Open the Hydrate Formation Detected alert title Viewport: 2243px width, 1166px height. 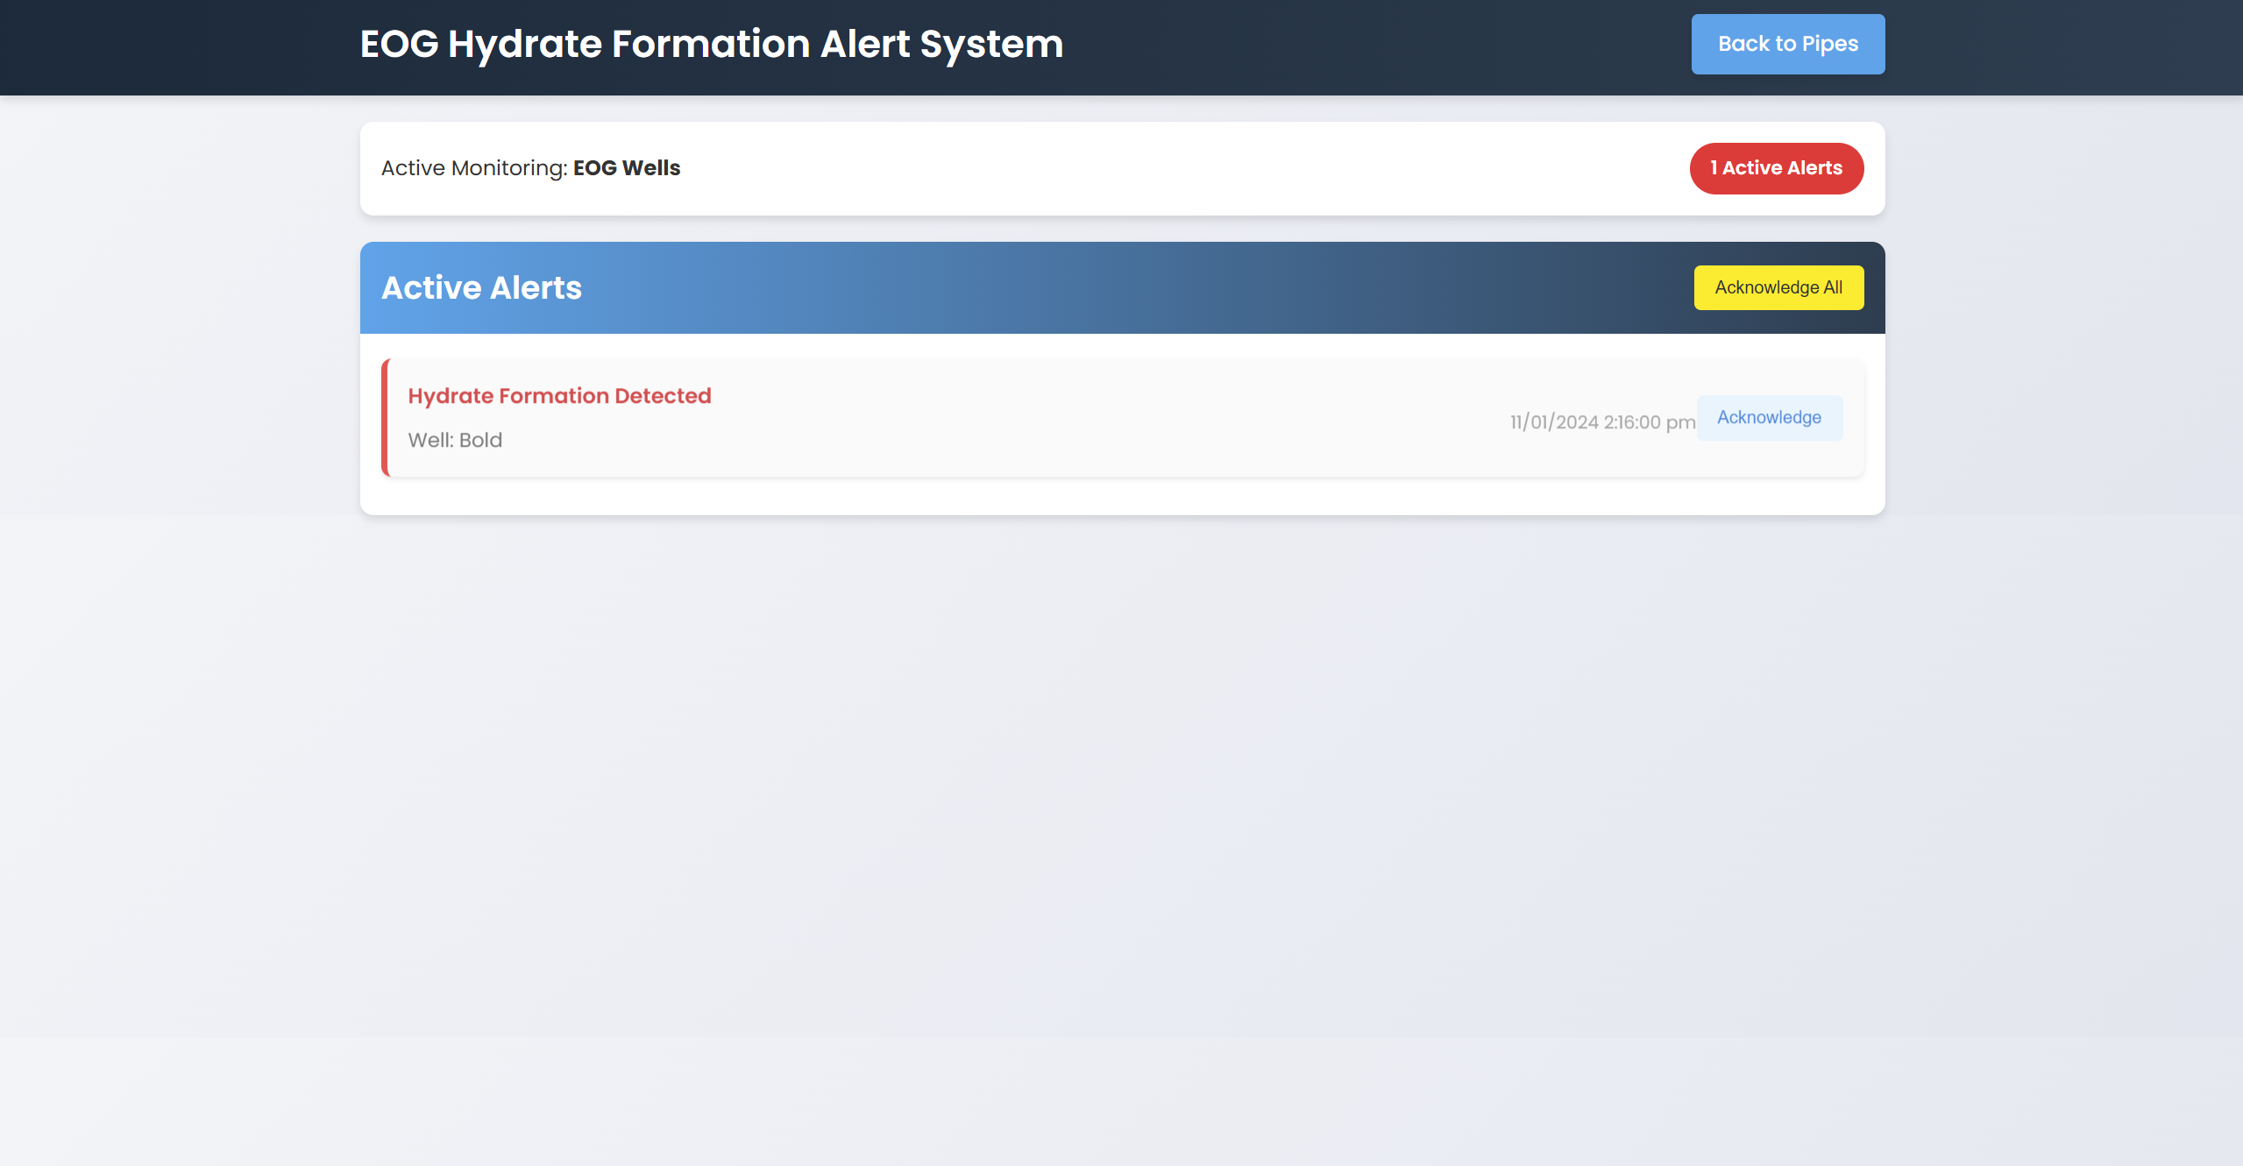pos(559,396)
